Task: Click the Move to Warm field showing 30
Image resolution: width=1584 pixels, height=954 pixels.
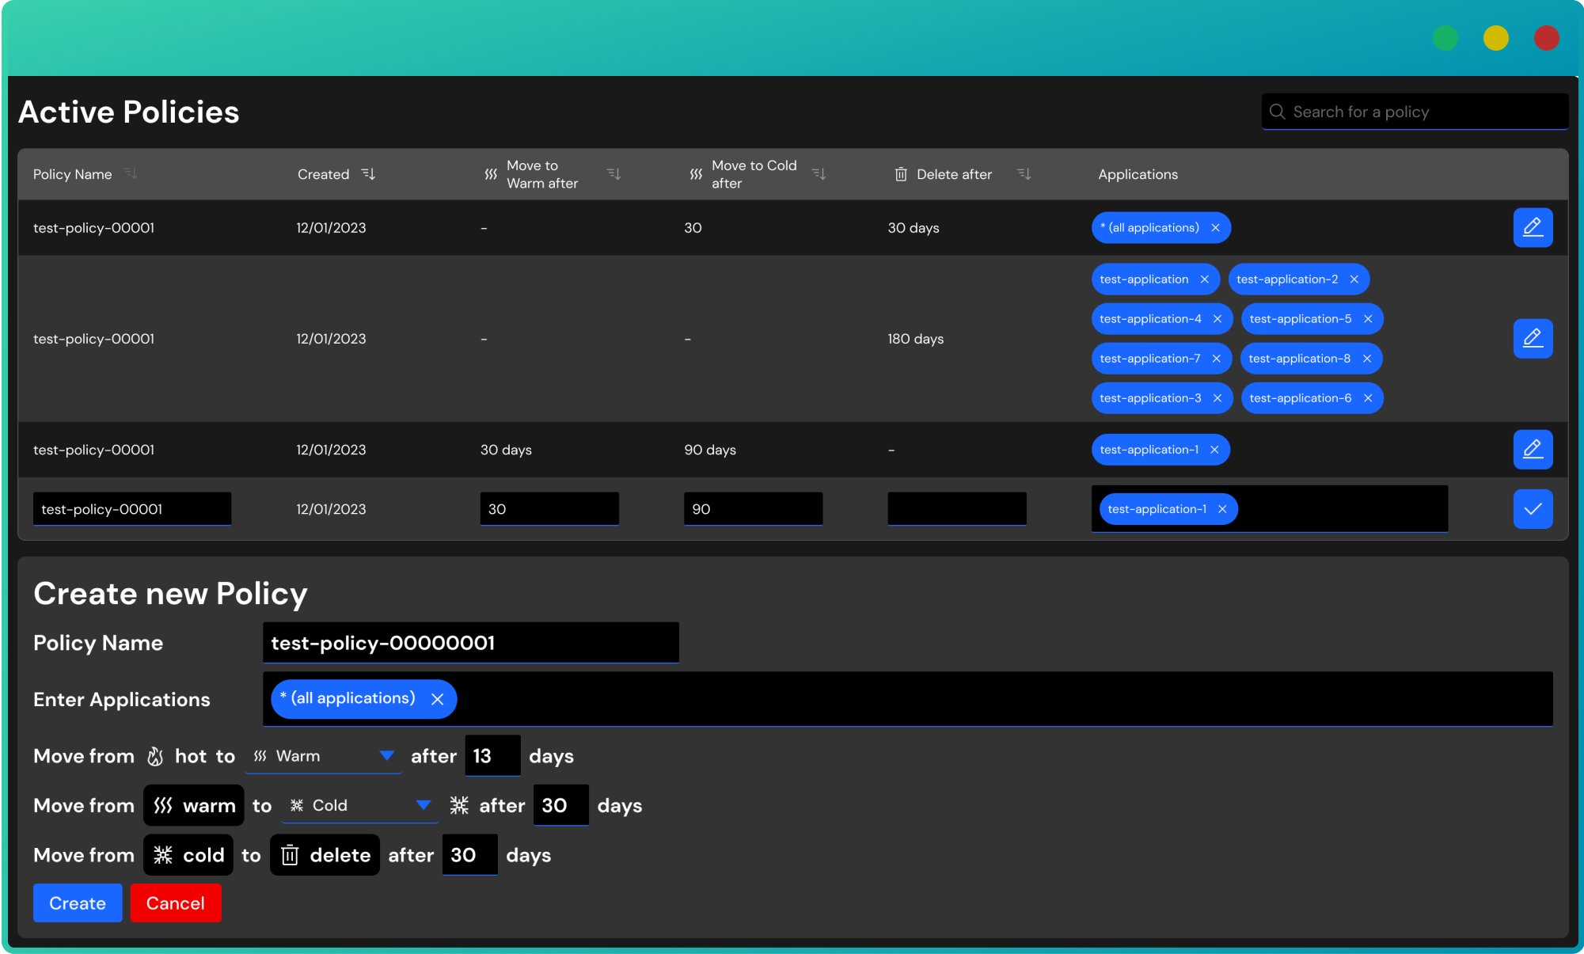Action: [x=549, y=509]
